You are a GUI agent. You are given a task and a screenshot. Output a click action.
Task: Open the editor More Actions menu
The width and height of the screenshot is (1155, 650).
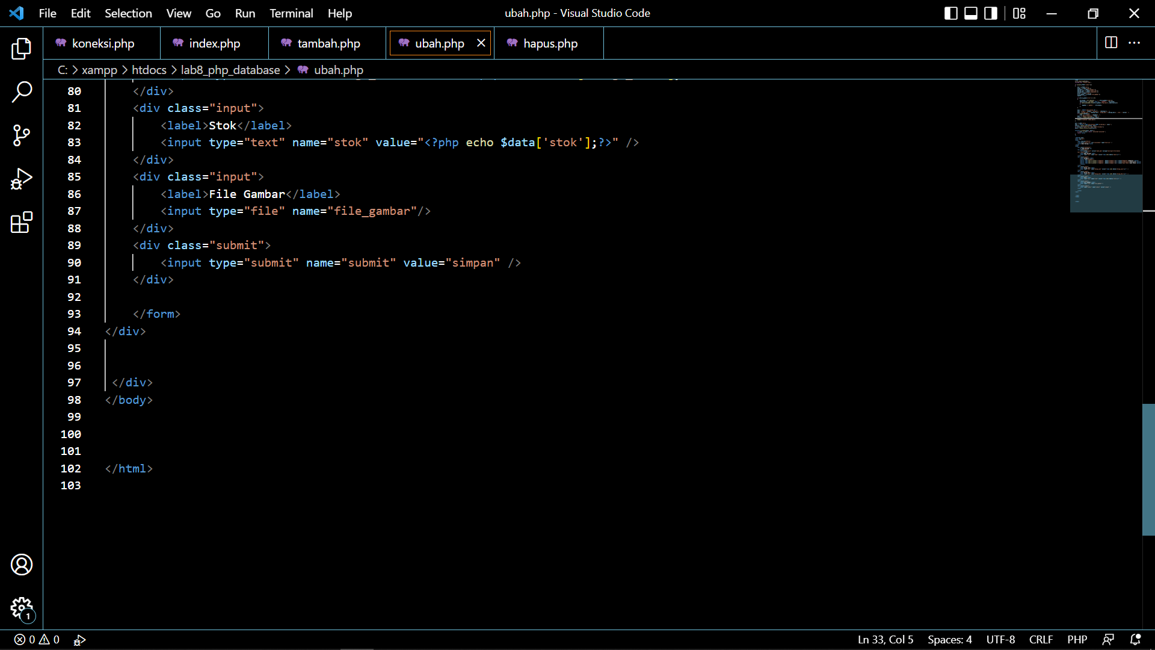(1135, 43)
